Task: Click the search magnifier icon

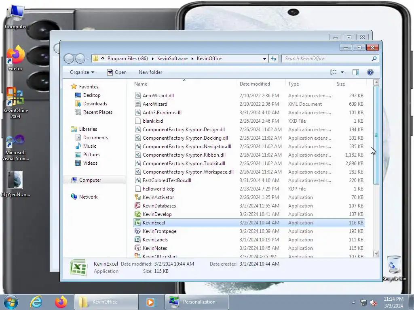Action: pyautogui.click(x=374, y=59)
